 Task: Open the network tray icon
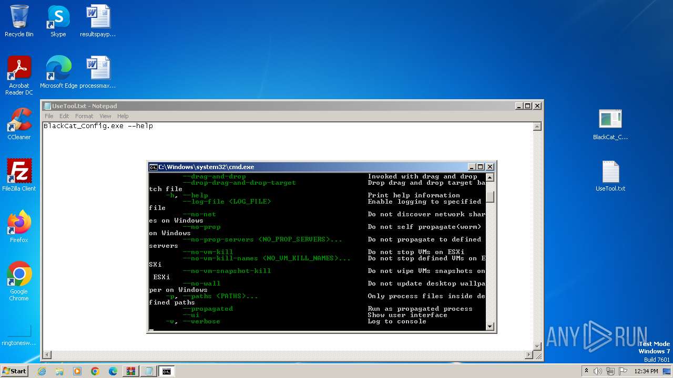click(610, 371)
